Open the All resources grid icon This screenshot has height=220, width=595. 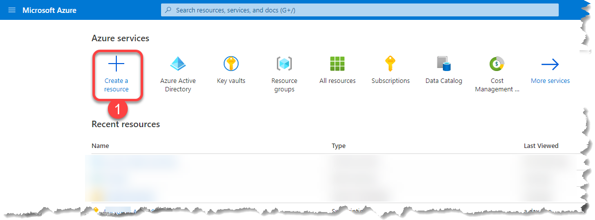[338, 64]
